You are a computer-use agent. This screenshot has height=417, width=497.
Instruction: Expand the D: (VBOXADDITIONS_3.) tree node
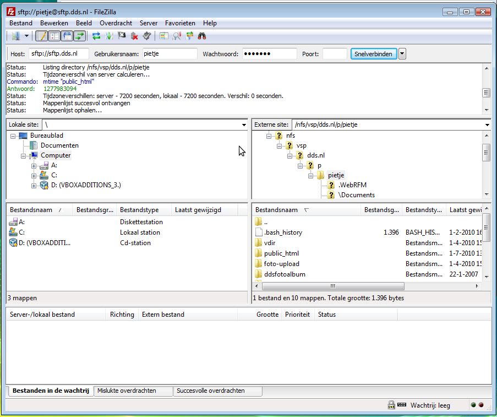pyautogui.click(x=34, y=186)
